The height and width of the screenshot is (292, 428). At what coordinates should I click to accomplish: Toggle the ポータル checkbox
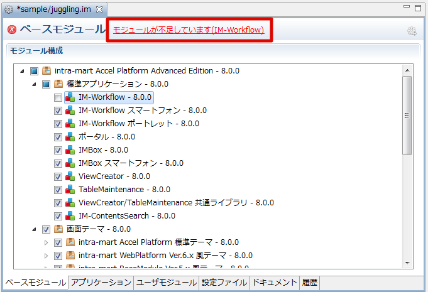point(58,137)
